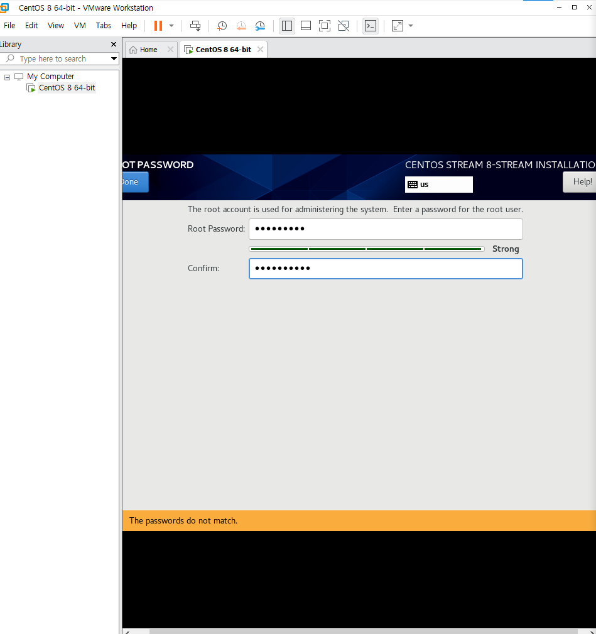The height and width of the screenshot is (634, 596).
Task: Open the Help menu
Action: pyautogui.click(x=129, y=26)
